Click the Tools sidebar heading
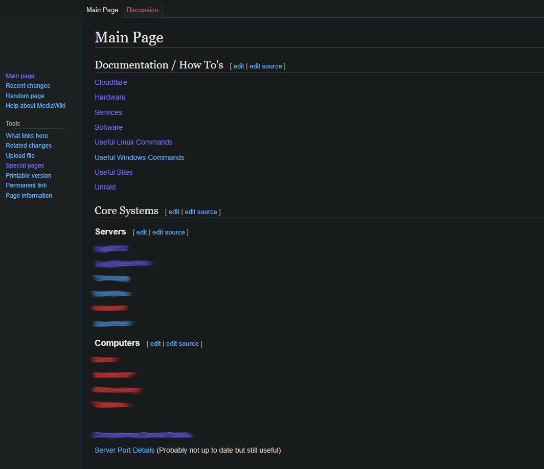This screenshot has height=469, width=544. 13,124
